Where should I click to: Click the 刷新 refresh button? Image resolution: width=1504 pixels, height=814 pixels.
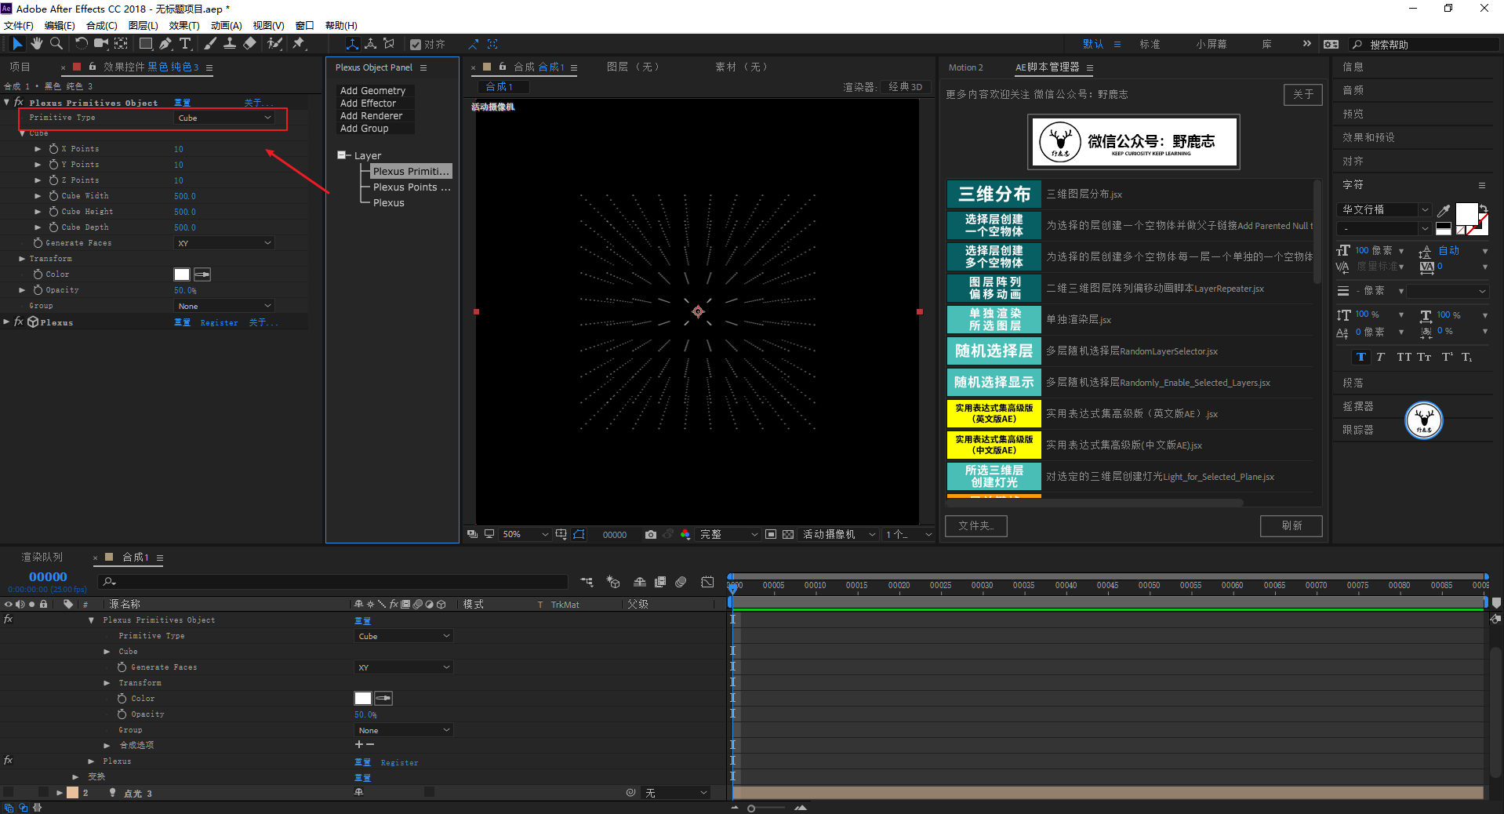pos(1291,525)
